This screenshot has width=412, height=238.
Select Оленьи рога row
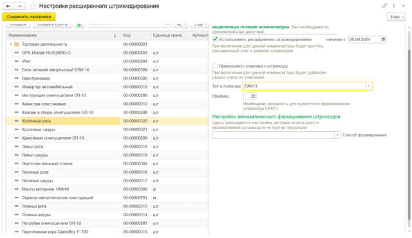coord(108,206)
